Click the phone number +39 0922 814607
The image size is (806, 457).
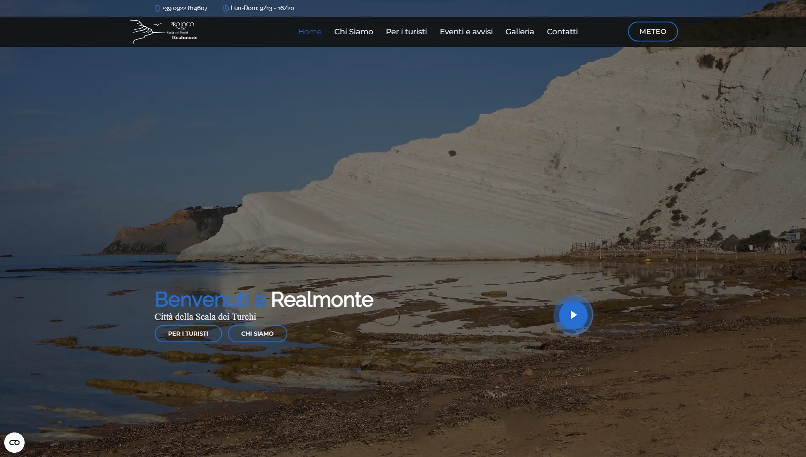[185, 8]
